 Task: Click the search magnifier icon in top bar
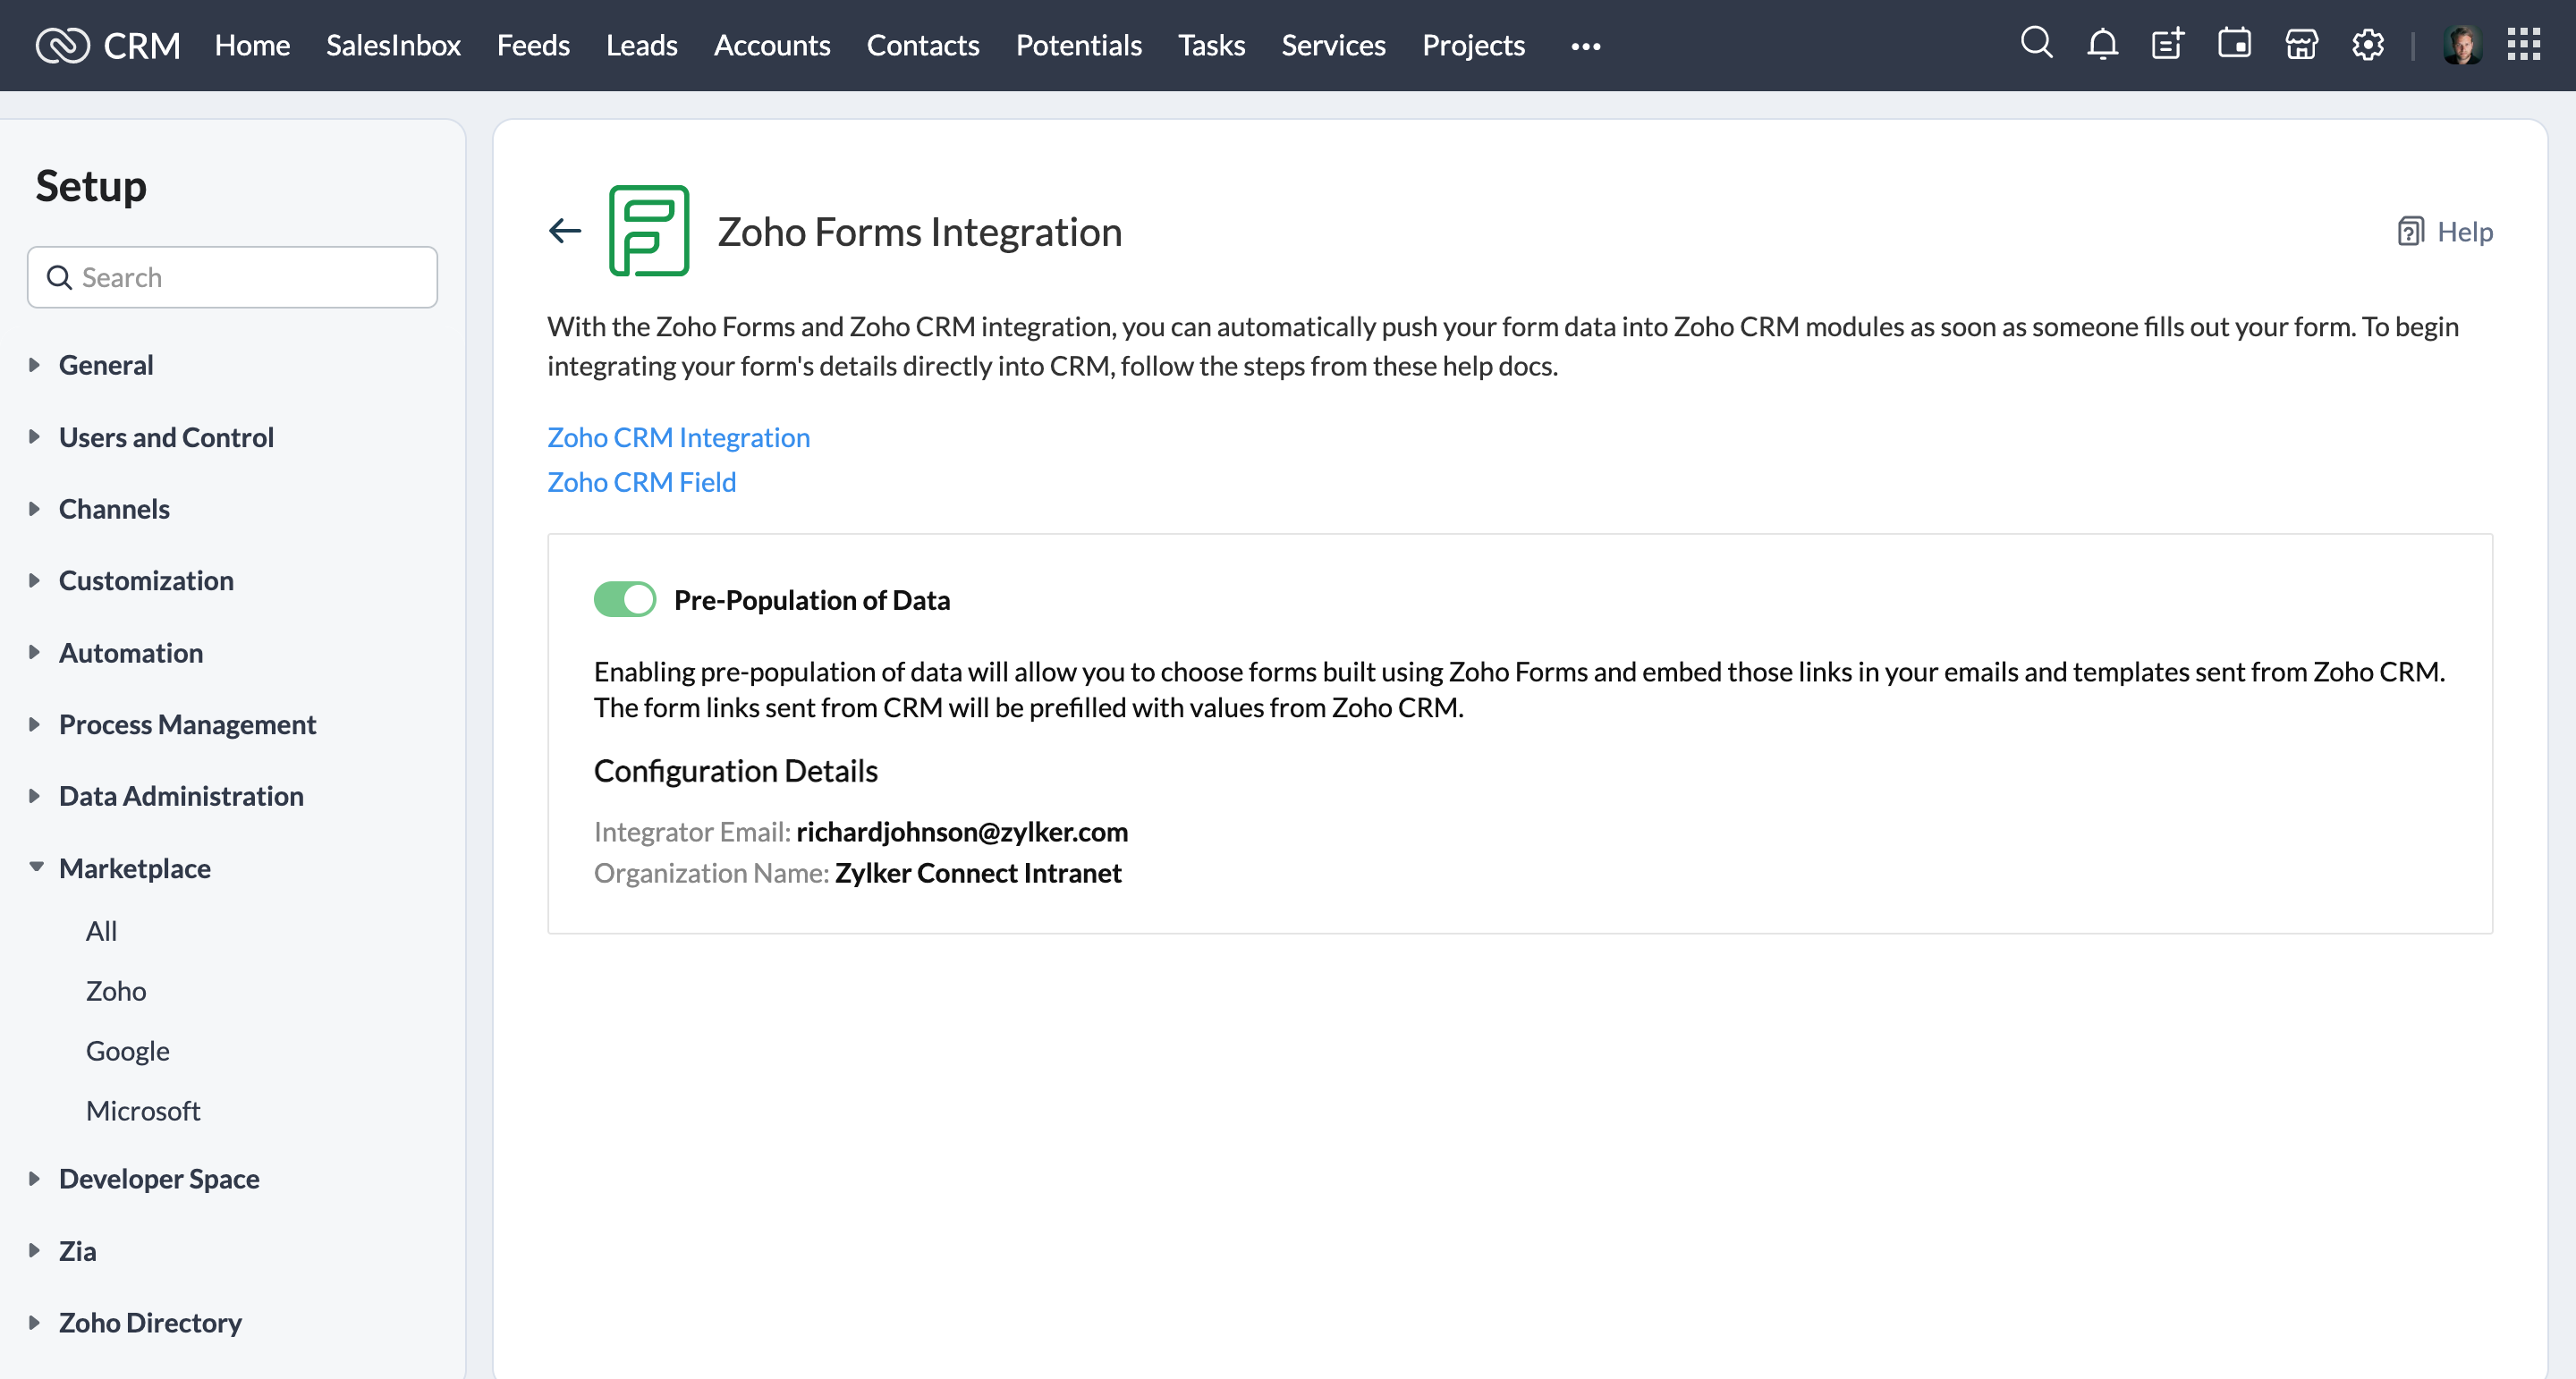click(x=2036, y=44)
